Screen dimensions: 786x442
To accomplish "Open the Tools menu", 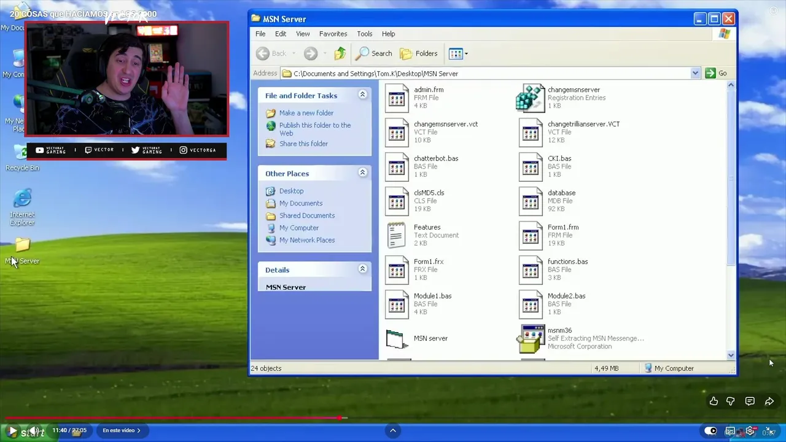I will [x=365, y=34].
